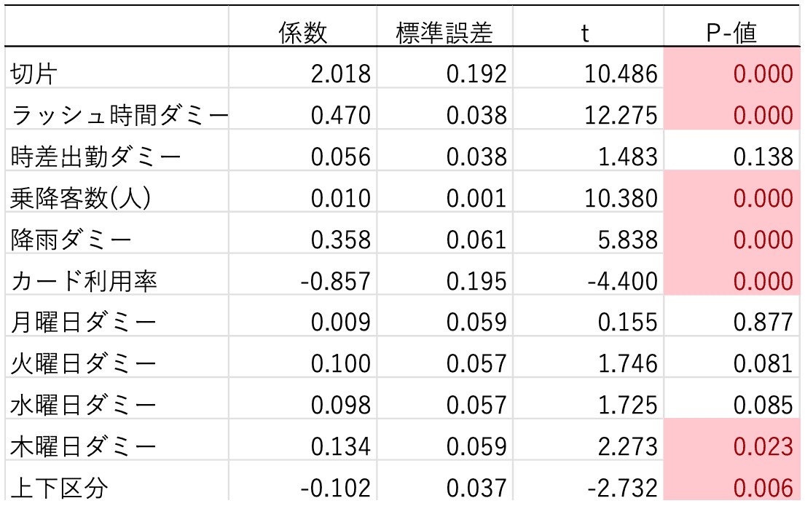The height and width of the screenshot is (506, 805).
Task: Click the 月曜日ダミー row label
Action: [82, 323]
